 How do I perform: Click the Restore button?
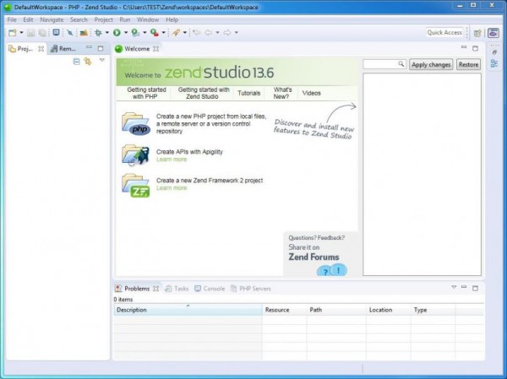click(468, 64)
